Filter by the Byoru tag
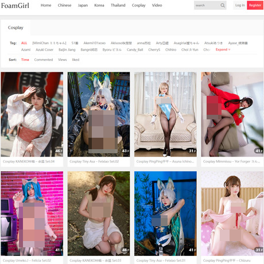Screen dimensions: 264x264 tap(112, 50)
